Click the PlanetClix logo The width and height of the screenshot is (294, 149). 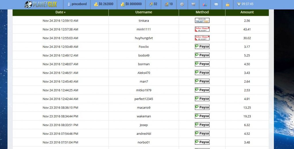[x=41, y=4]
